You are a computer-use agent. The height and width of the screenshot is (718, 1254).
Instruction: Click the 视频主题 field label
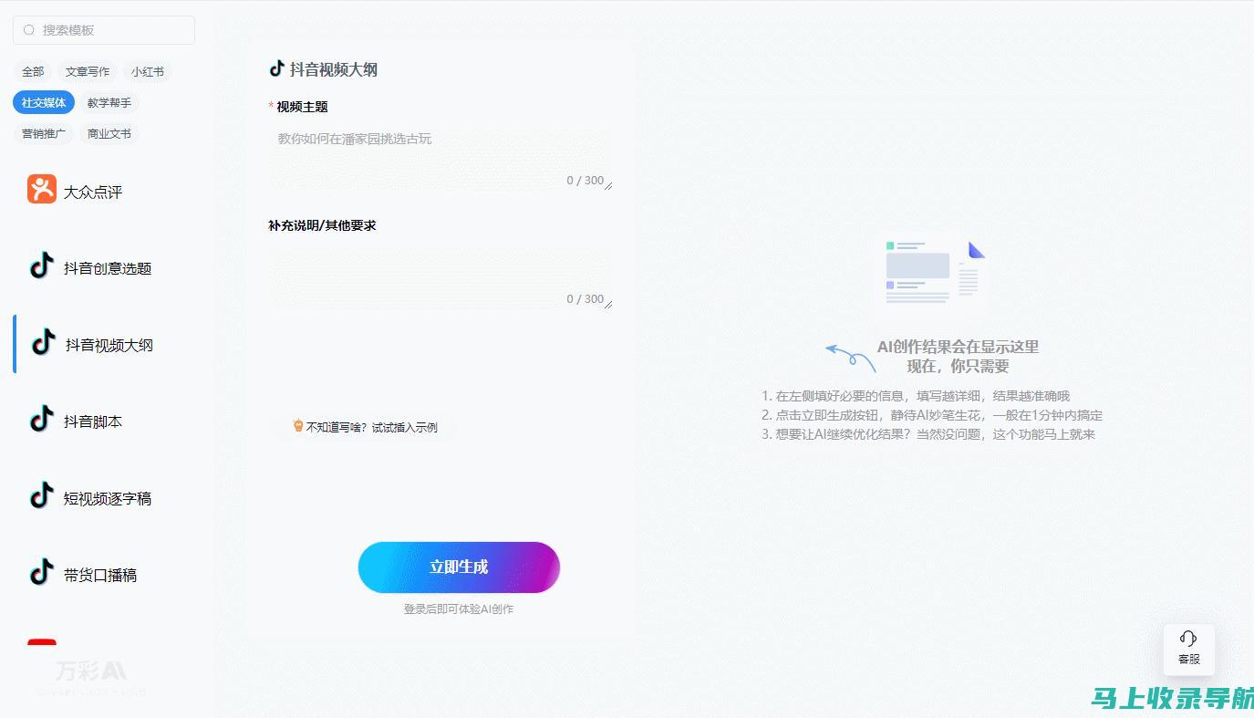pyautogui.click(x=302, y=107)
